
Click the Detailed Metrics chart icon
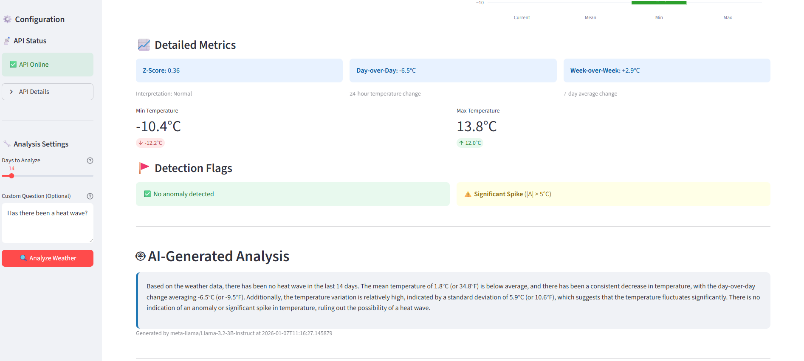point(144,45)
